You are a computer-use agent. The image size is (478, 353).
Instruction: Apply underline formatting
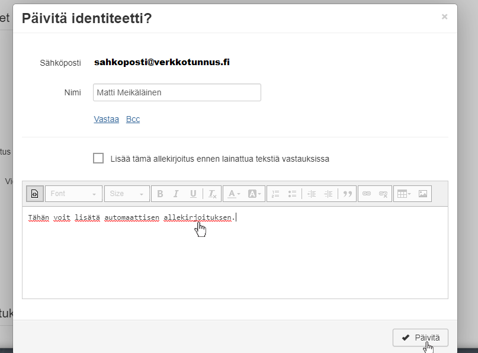193,194
